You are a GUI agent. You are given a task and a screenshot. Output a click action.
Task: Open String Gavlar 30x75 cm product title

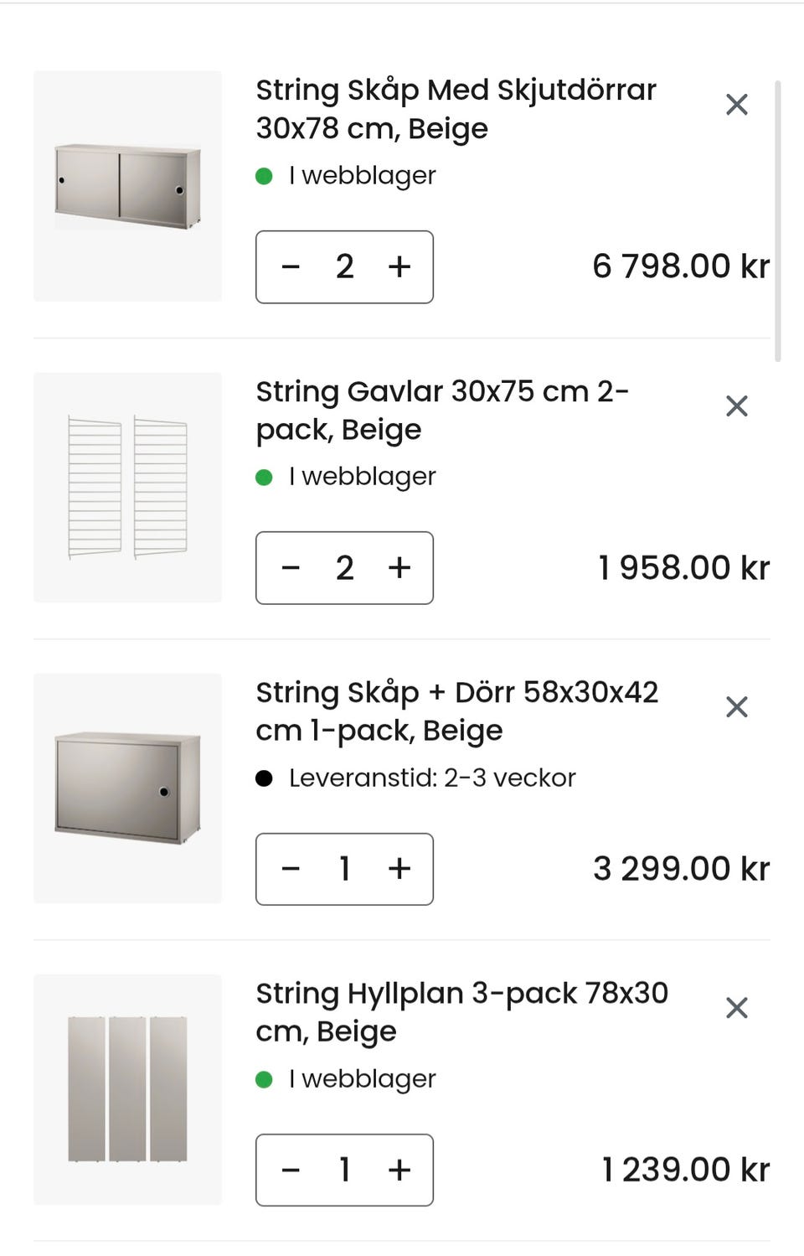click(442, 411)
